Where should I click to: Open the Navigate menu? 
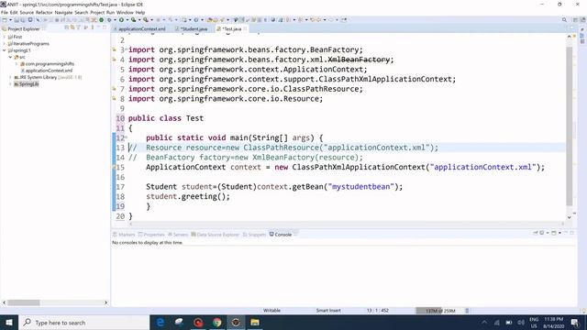pyautogui.click(x=63, y=12)
